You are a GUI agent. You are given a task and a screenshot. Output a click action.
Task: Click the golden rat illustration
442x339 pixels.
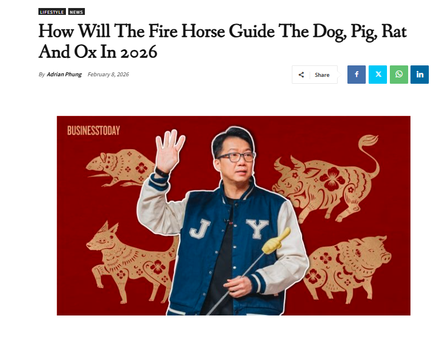120,168
